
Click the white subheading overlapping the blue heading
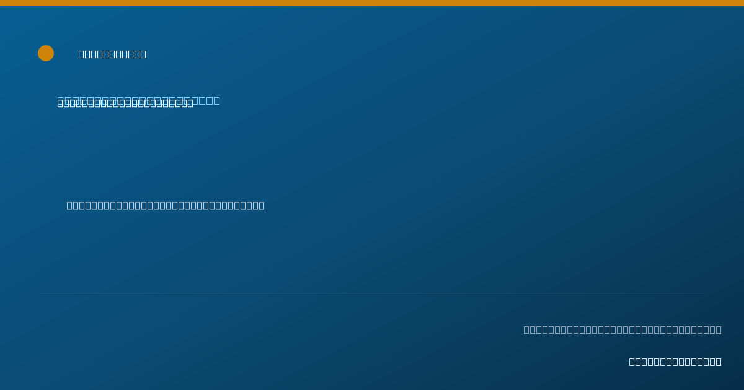click(x=125, y=104)
